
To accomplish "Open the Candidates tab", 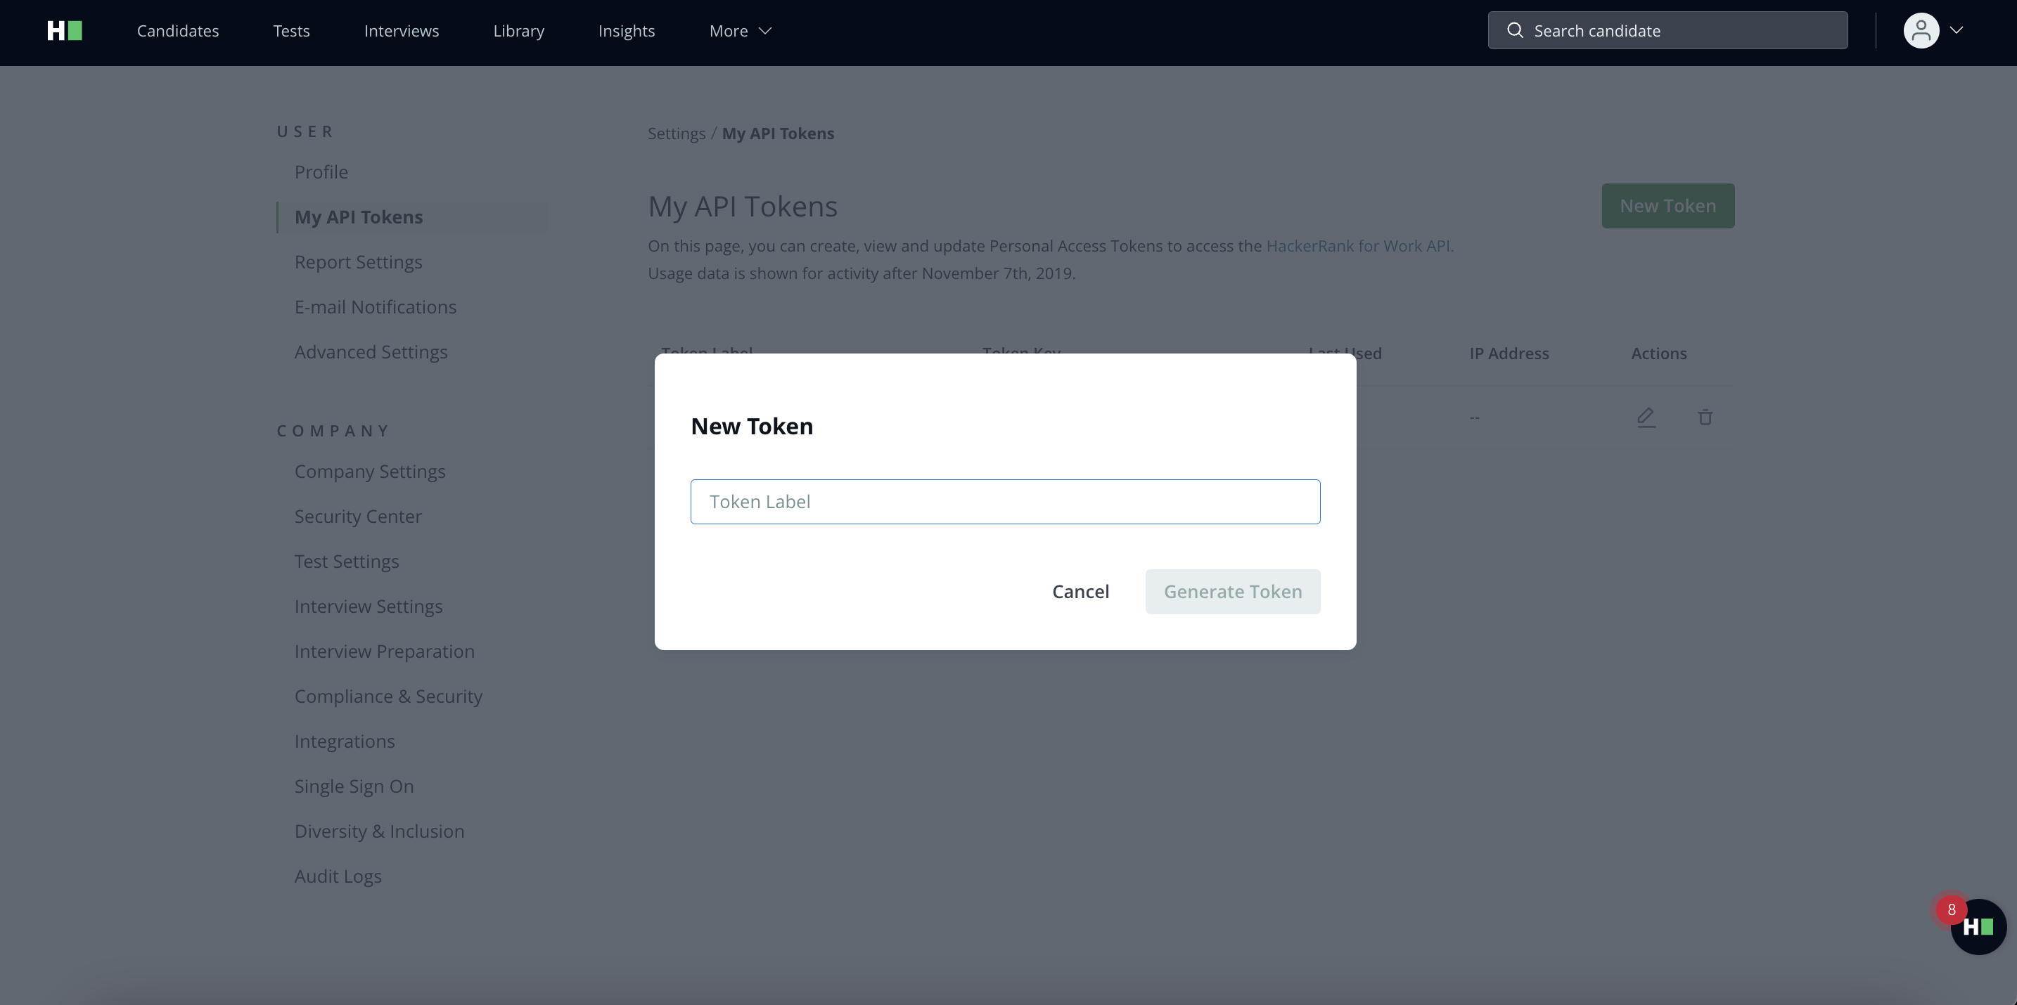I will coord(178,30).
